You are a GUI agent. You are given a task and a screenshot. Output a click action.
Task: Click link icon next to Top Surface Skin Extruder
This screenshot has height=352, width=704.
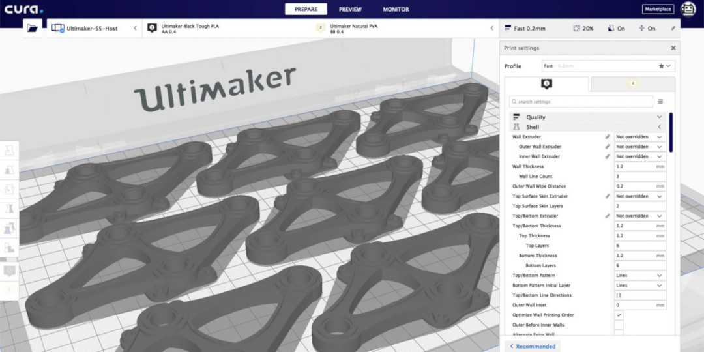click(608, 196)
